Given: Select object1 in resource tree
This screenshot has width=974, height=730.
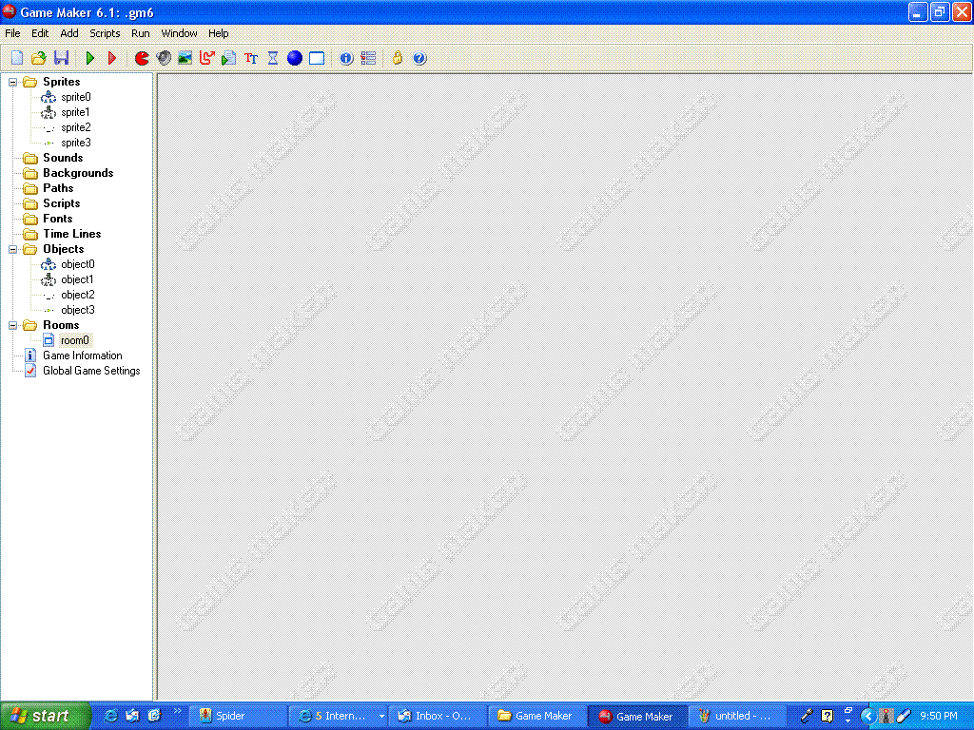Looking at the screenshot, I should (77, 279).
